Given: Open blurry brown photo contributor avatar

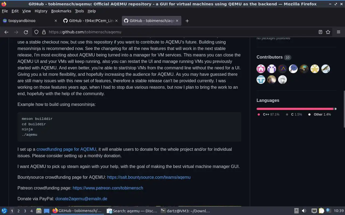Looking at the screenshot, I should (x=272, y=80).
